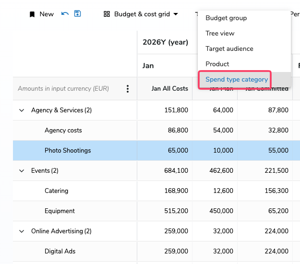Viewport: 300px width, 264px height.
Task: Collapse the Events group
Action: point(22,171)
